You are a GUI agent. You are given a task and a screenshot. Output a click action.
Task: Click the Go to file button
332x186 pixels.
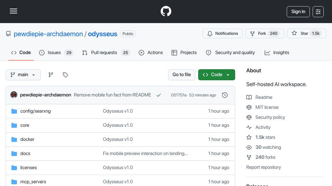click(x=182, y=75)
